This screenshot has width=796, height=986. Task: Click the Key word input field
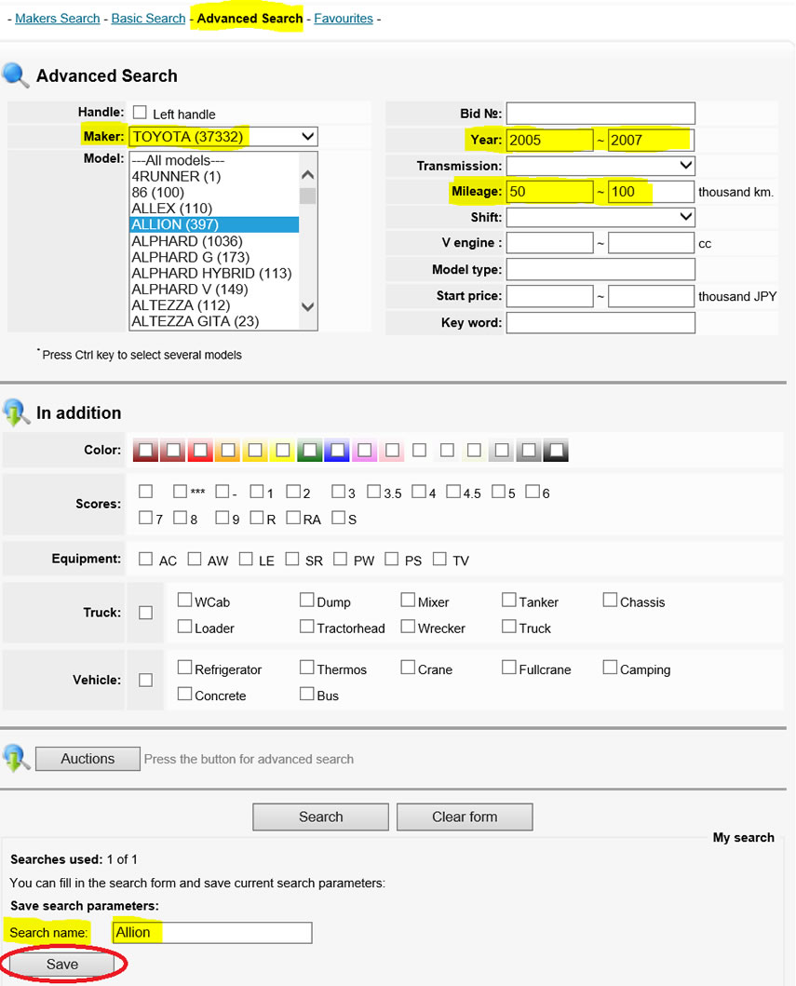[x=600, y=322]
